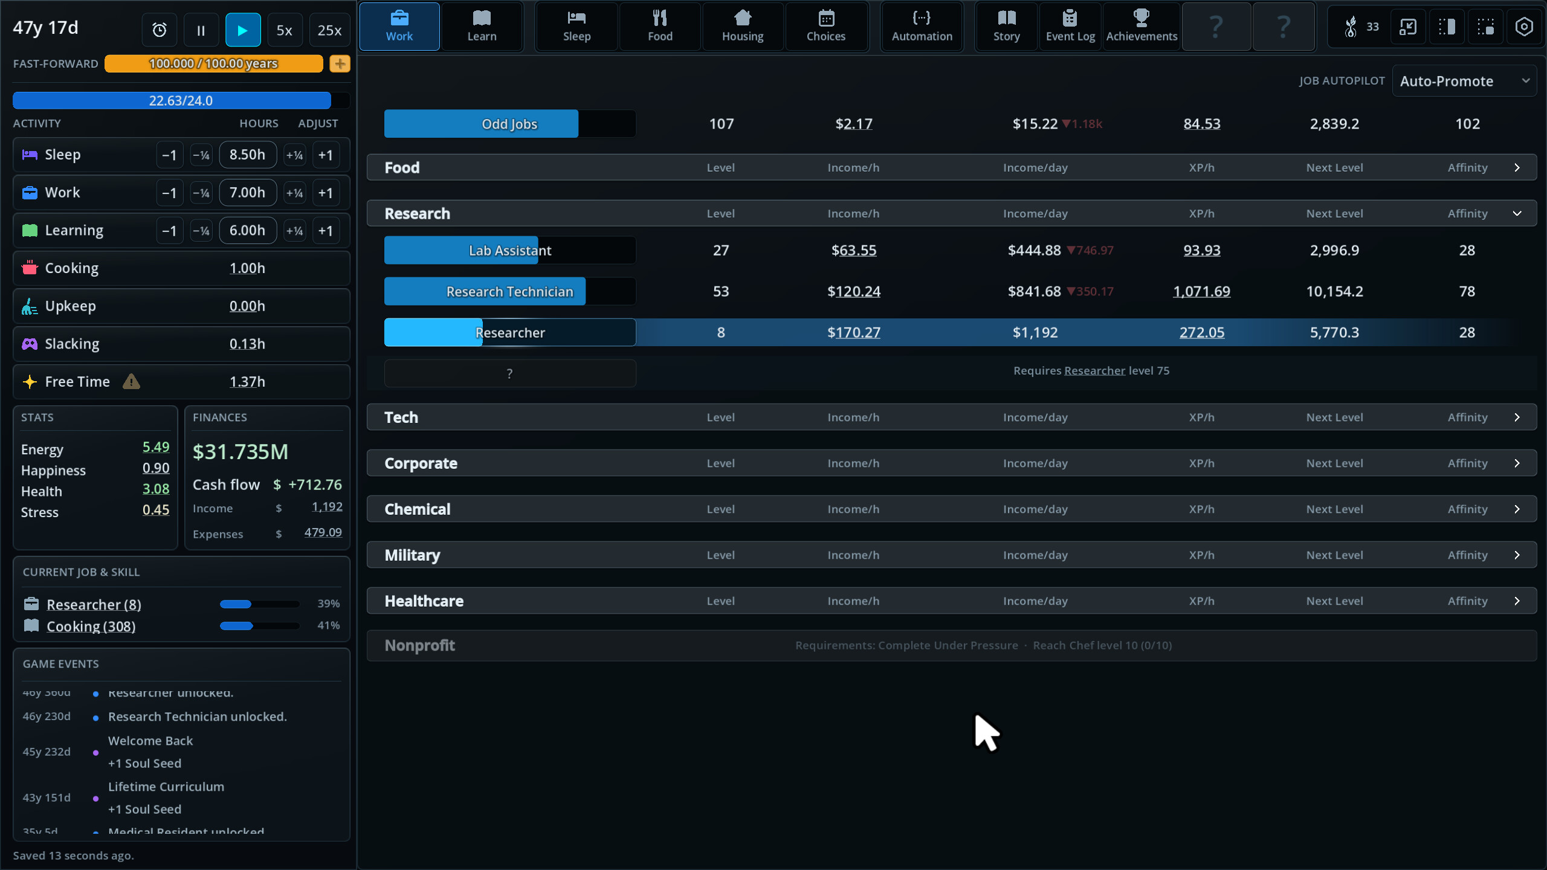Screen dimensions: 1547x870
Task: Select the Lab Assistant job bar
Action: (509, 250)
